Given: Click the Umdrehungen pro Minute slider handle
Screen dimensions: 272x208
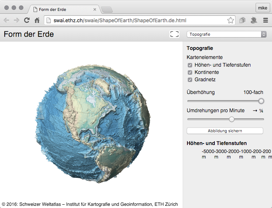Looking at the screenshot, I should 232,119.
